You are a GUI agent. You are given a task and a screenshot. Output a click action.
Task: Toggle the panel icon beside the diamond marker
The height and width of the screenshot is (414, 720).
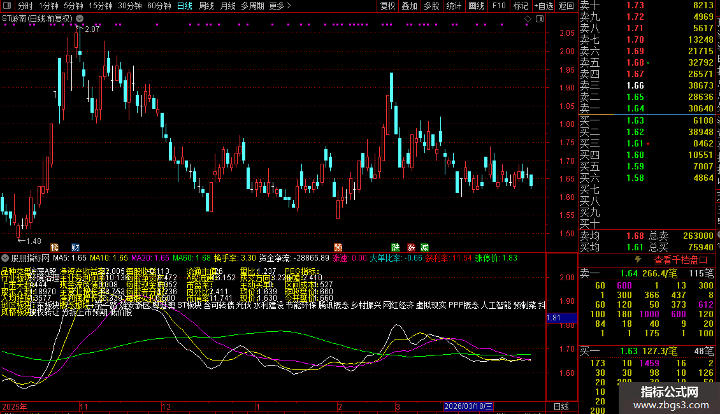539,20
